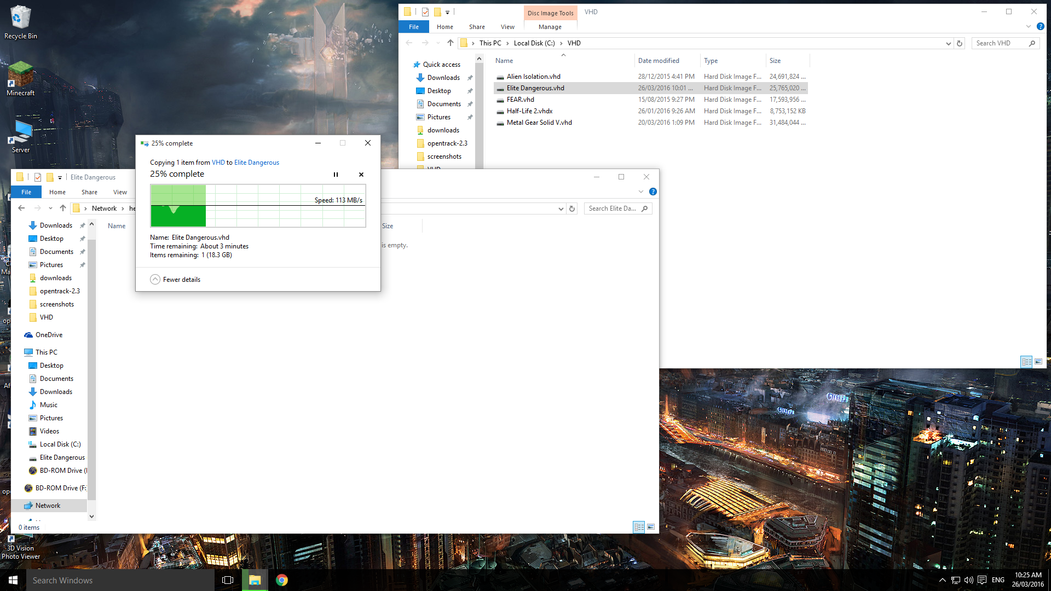Open the Elite Dangerous destination link
Image resolution: width=1051 pixels, height=591 pixels.
257,163
